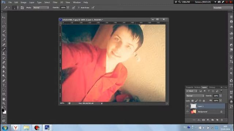234x131 pixels.
Task: Toggle lock position in Layers panel
Action: click(200, 101)
